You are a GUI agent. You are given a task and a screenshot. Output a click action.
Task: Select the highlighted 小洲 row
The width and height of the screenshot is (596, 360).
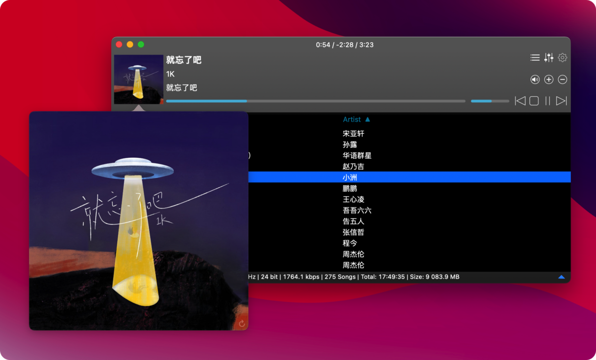click(409, 177)
